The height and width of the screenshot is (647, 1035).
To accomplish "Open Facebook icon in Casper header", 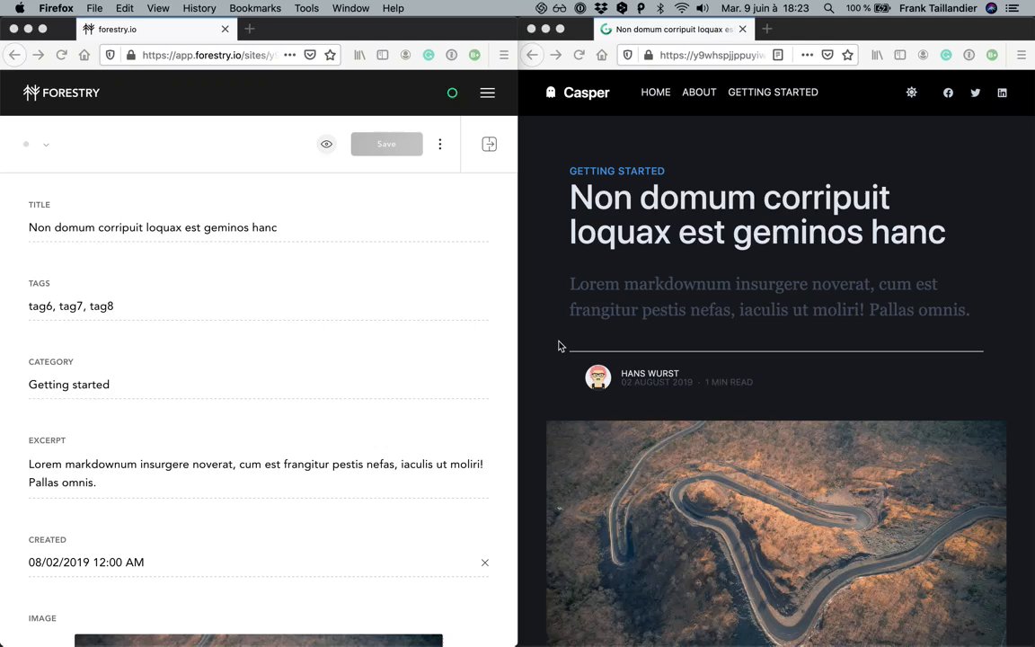I will click(x=948, y=93).
